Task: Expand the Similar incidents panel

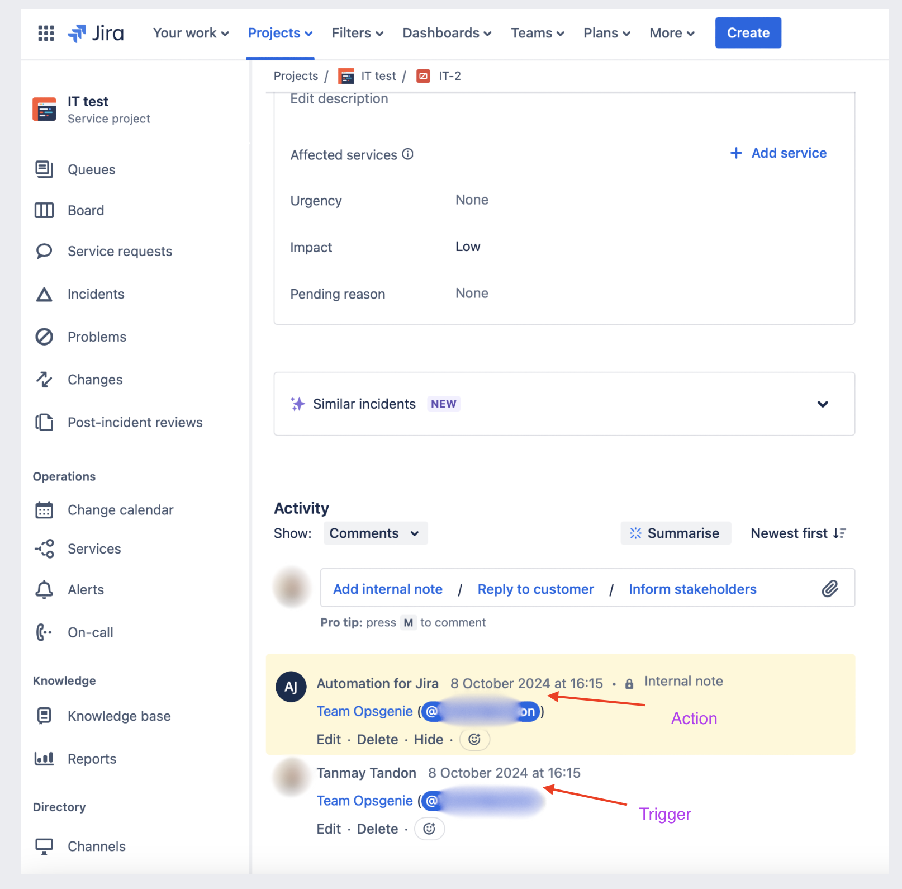Action: pos(823,404)
